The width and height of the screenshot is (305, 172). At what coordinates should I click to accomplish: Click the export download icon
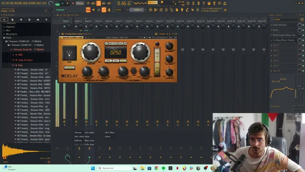[x=224, y=3]
